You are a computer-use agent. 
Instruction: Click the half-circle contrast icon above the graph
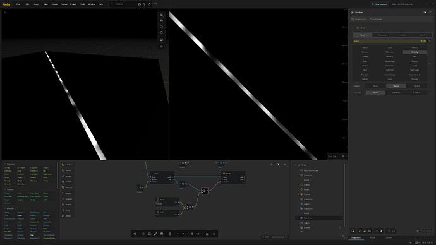pyautogui.click(x=278, y=164)
